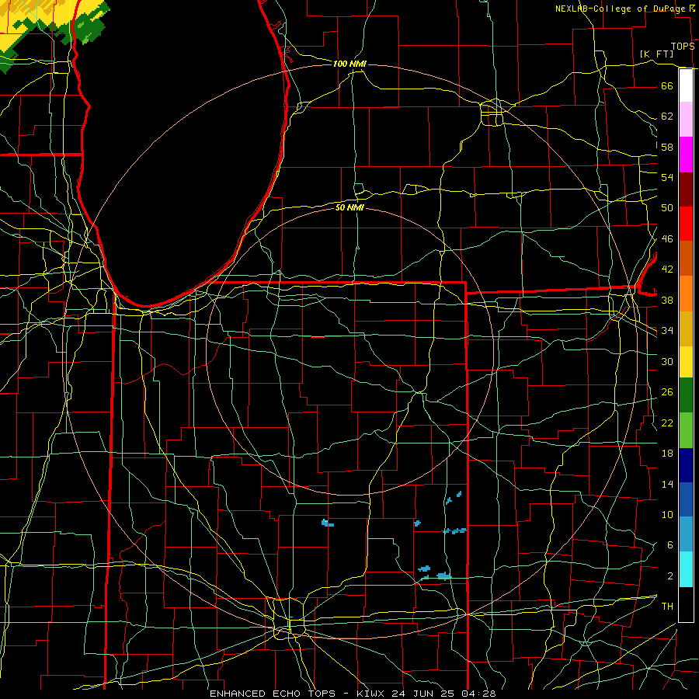Click the 58 legend value
Screen dimensions: 699x699
[667, 147]
